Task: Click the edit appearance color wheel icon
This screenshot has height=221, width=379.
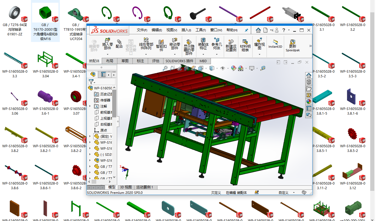Action: click(x=233, y=68)
